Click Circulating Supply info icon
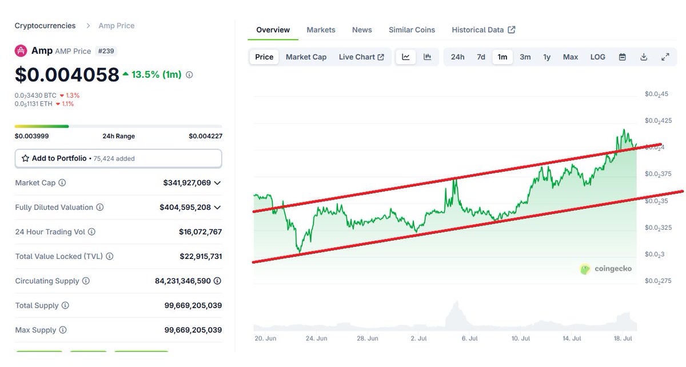Image resolution: width=686 pixels, height=367 pixels. pyautogui.click(x=86, y=281)
